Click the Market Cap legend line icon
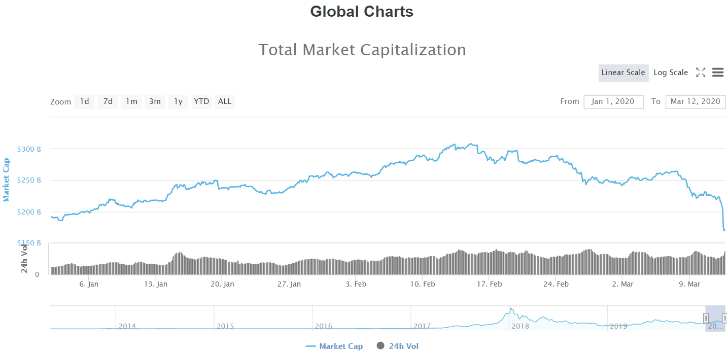Image resolution: width=727 pixels, height=355 pixels. pos(311,346)
